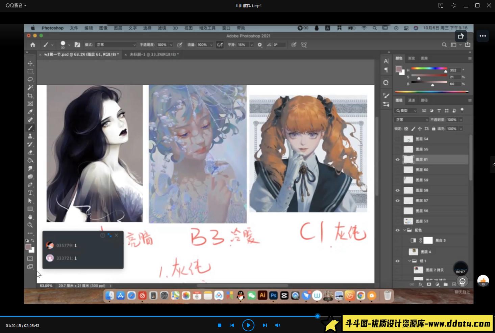Open smoothing options gear icon

(260, 45)
